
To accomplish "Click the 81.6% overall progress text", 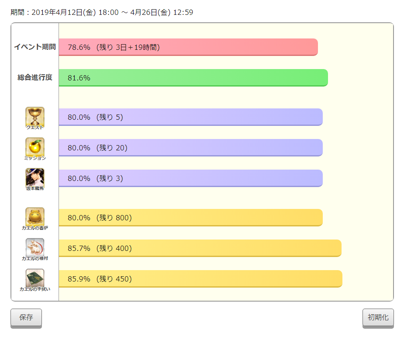I will [x=79, y=78].
